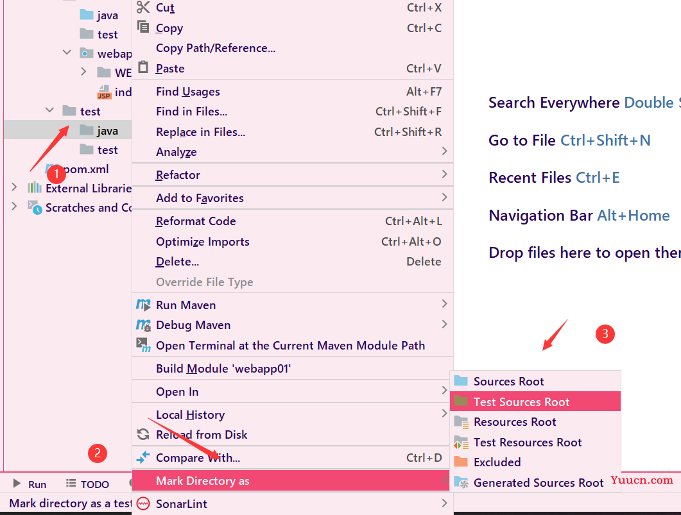
Task: Choose Reformat Code menu entry
Action: (292, 221)
